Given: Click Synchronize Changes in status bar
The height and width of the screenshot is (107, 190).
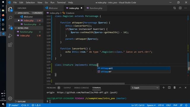Looking at the screenshot, I should (25, 105).
